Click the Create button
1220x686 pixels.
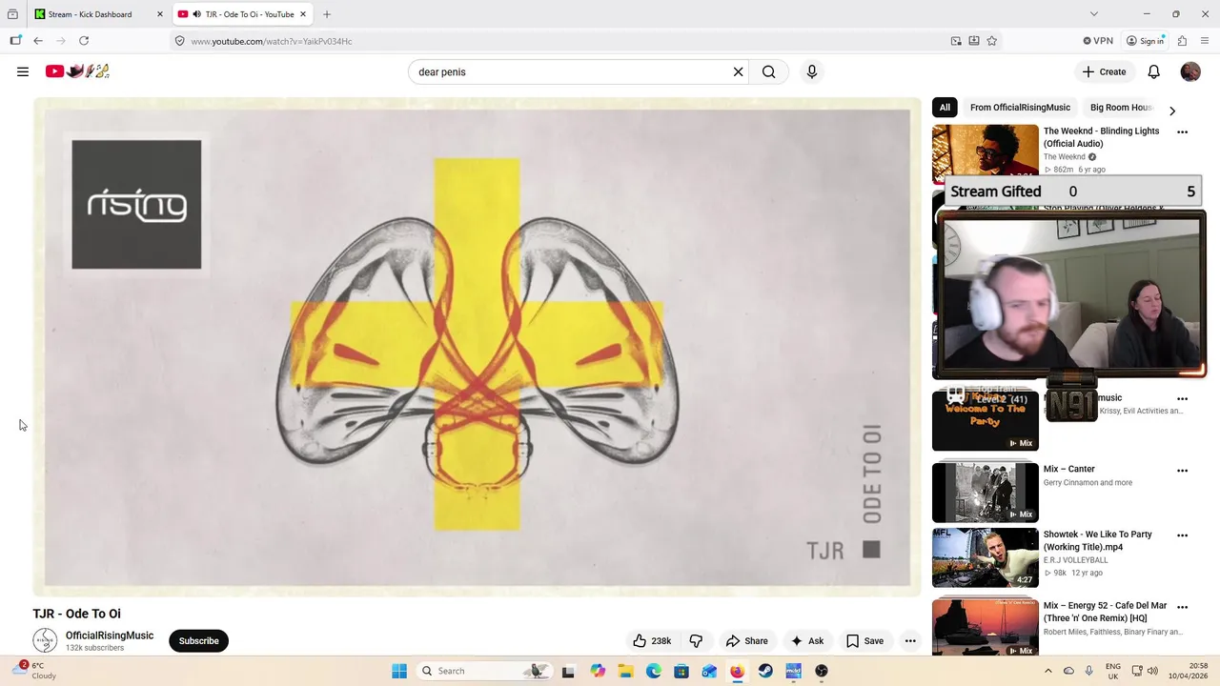tap(1104, 71)
